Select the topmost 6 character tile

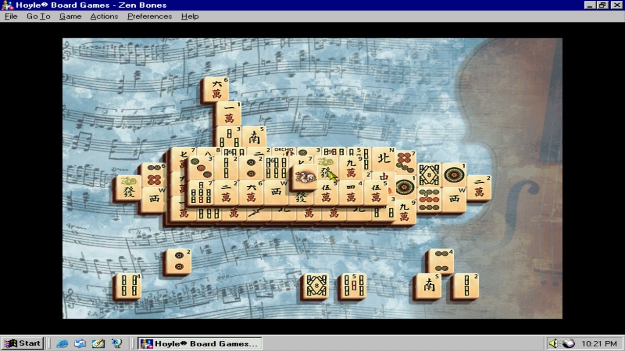pos(216,89)
